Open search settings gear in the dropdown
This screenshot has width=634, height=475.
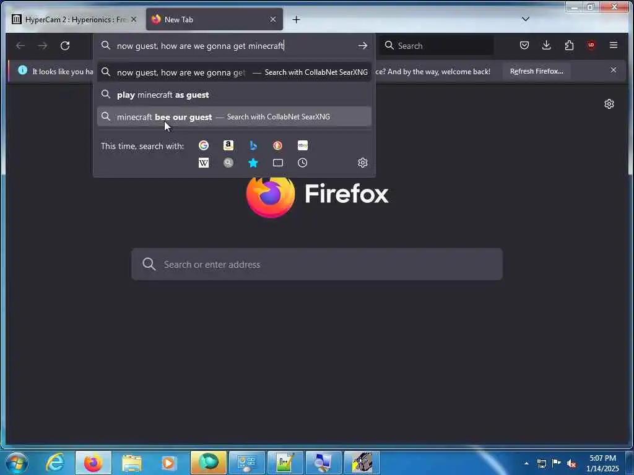tap(363, 163)
